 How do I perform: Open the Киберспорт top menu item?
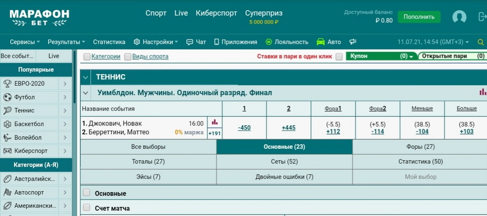pos(216,13)
